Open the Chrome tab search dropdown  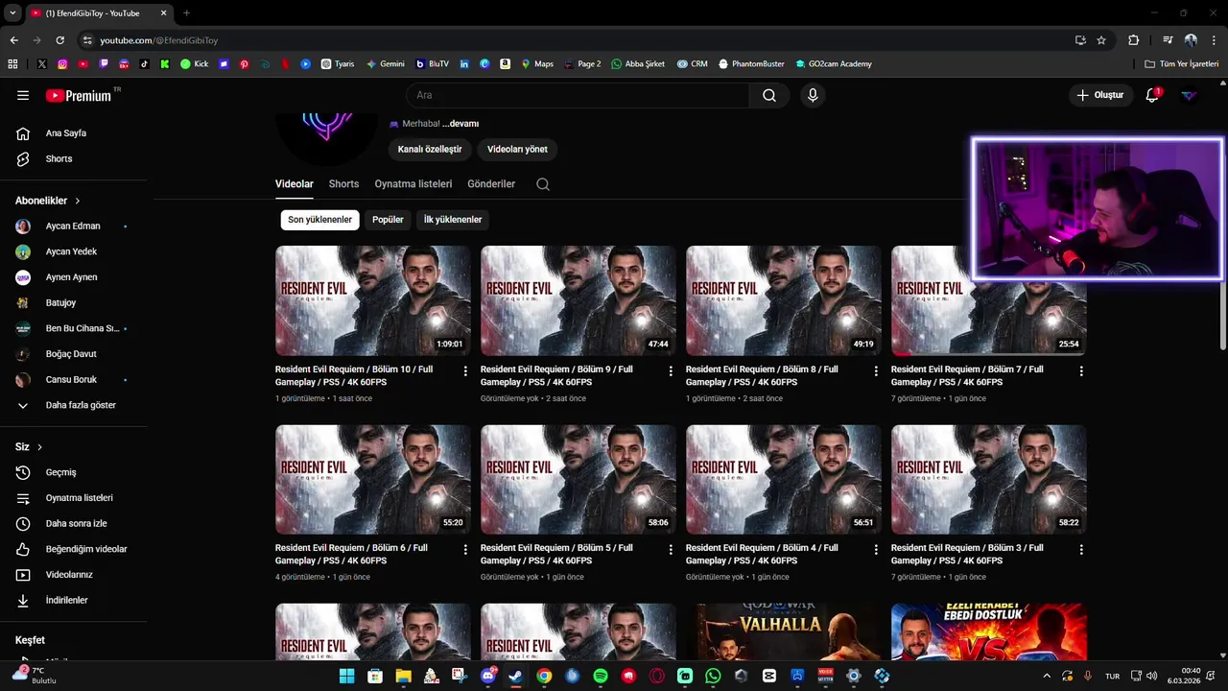12,13
